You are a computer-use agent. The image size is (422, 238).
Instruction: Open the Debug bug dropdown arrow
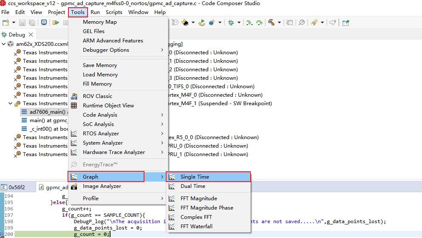click(239, 22)
